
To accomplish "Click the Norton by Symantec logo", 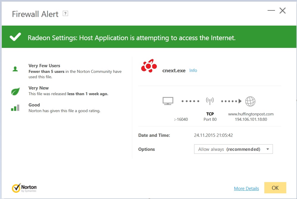I will tap(24, 188).
